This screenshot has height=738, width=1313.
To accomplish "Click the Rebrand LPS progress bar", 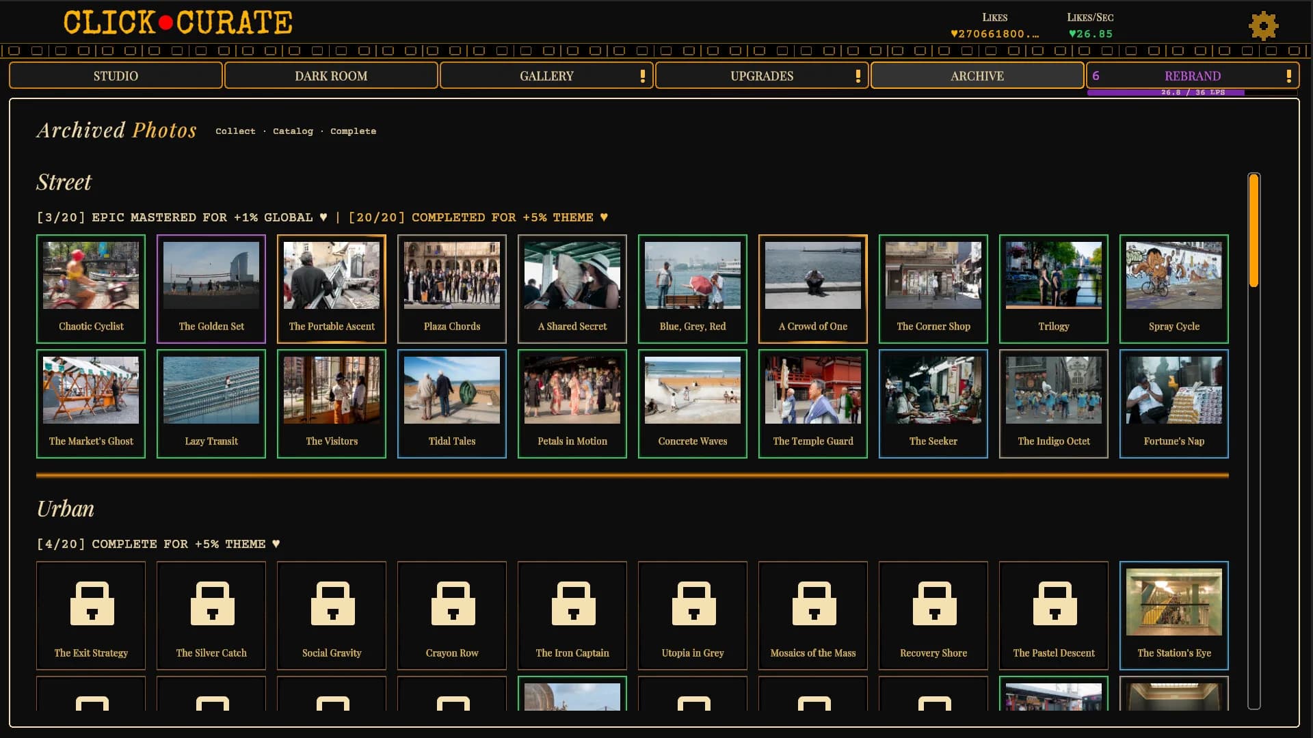I will [1193, 92].
